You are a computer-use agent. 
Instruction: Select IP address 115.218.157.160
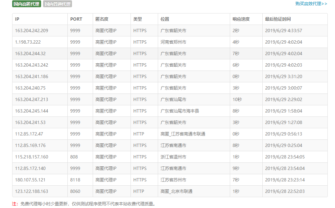coord(32,157)
